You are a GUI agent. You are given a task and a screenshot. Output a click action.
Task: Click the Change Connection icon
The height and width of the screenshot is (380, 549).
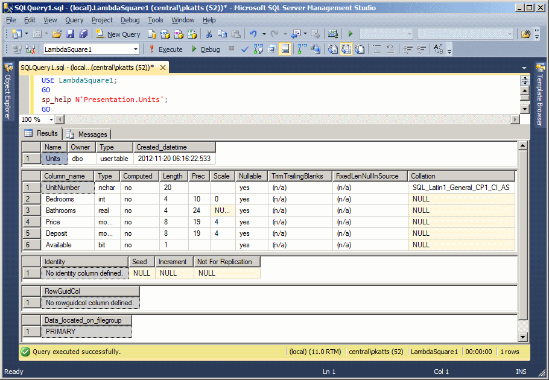coord(30,49)
